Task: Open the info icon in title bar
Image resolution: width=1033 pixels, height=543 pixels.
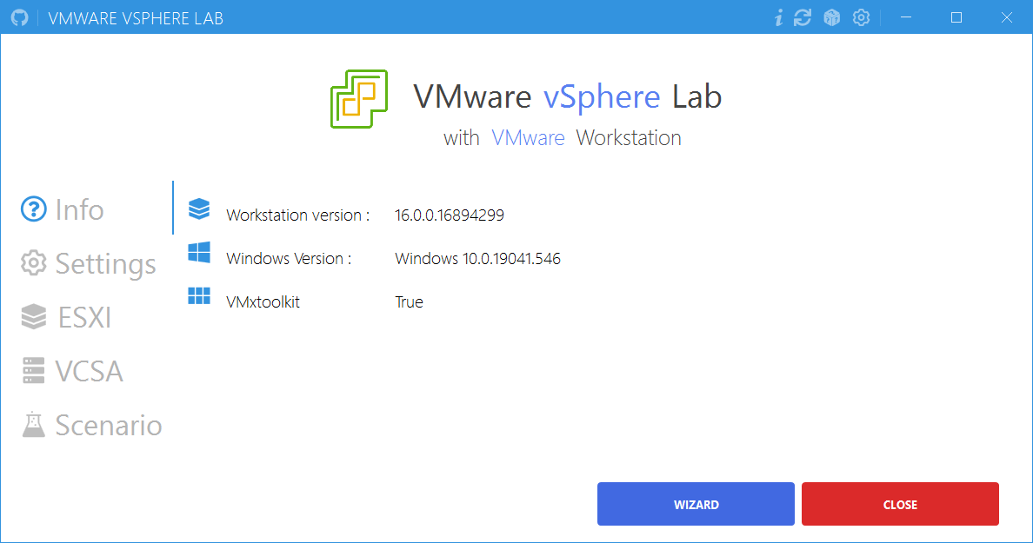Action: 779,17
